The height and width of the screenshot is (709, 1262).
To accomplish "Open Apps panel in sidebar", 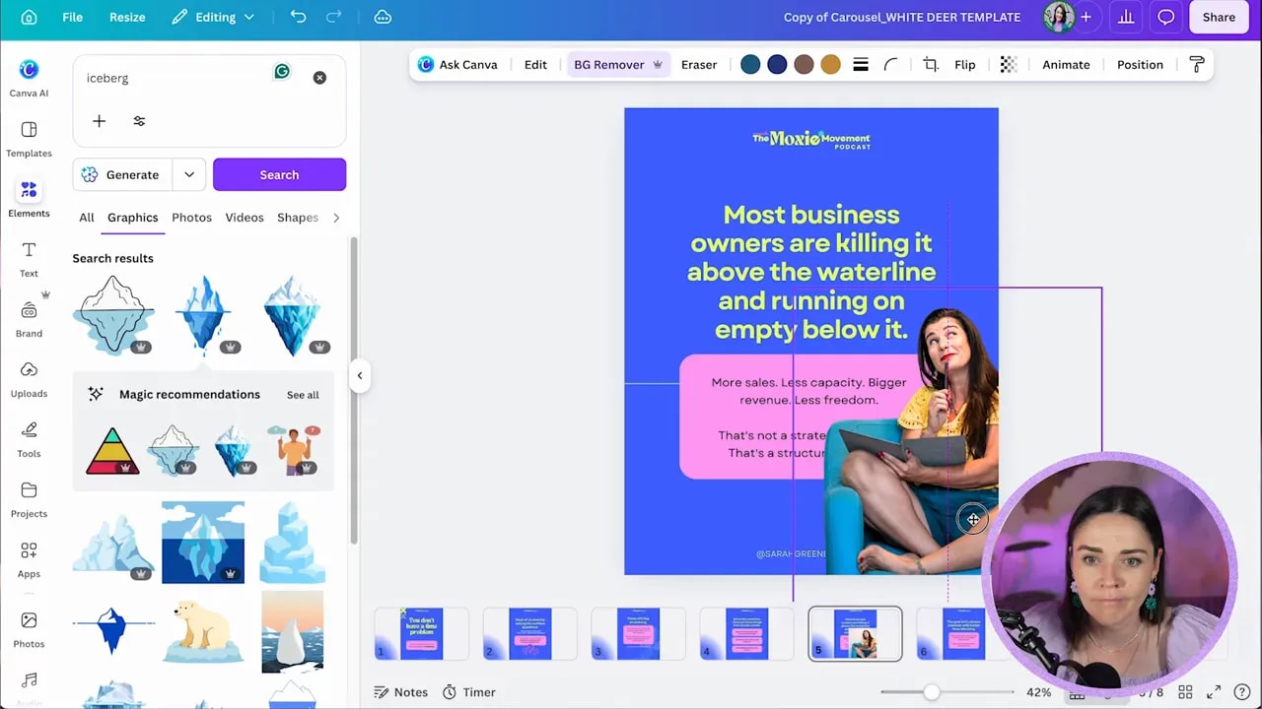I will tap(29, 559).
